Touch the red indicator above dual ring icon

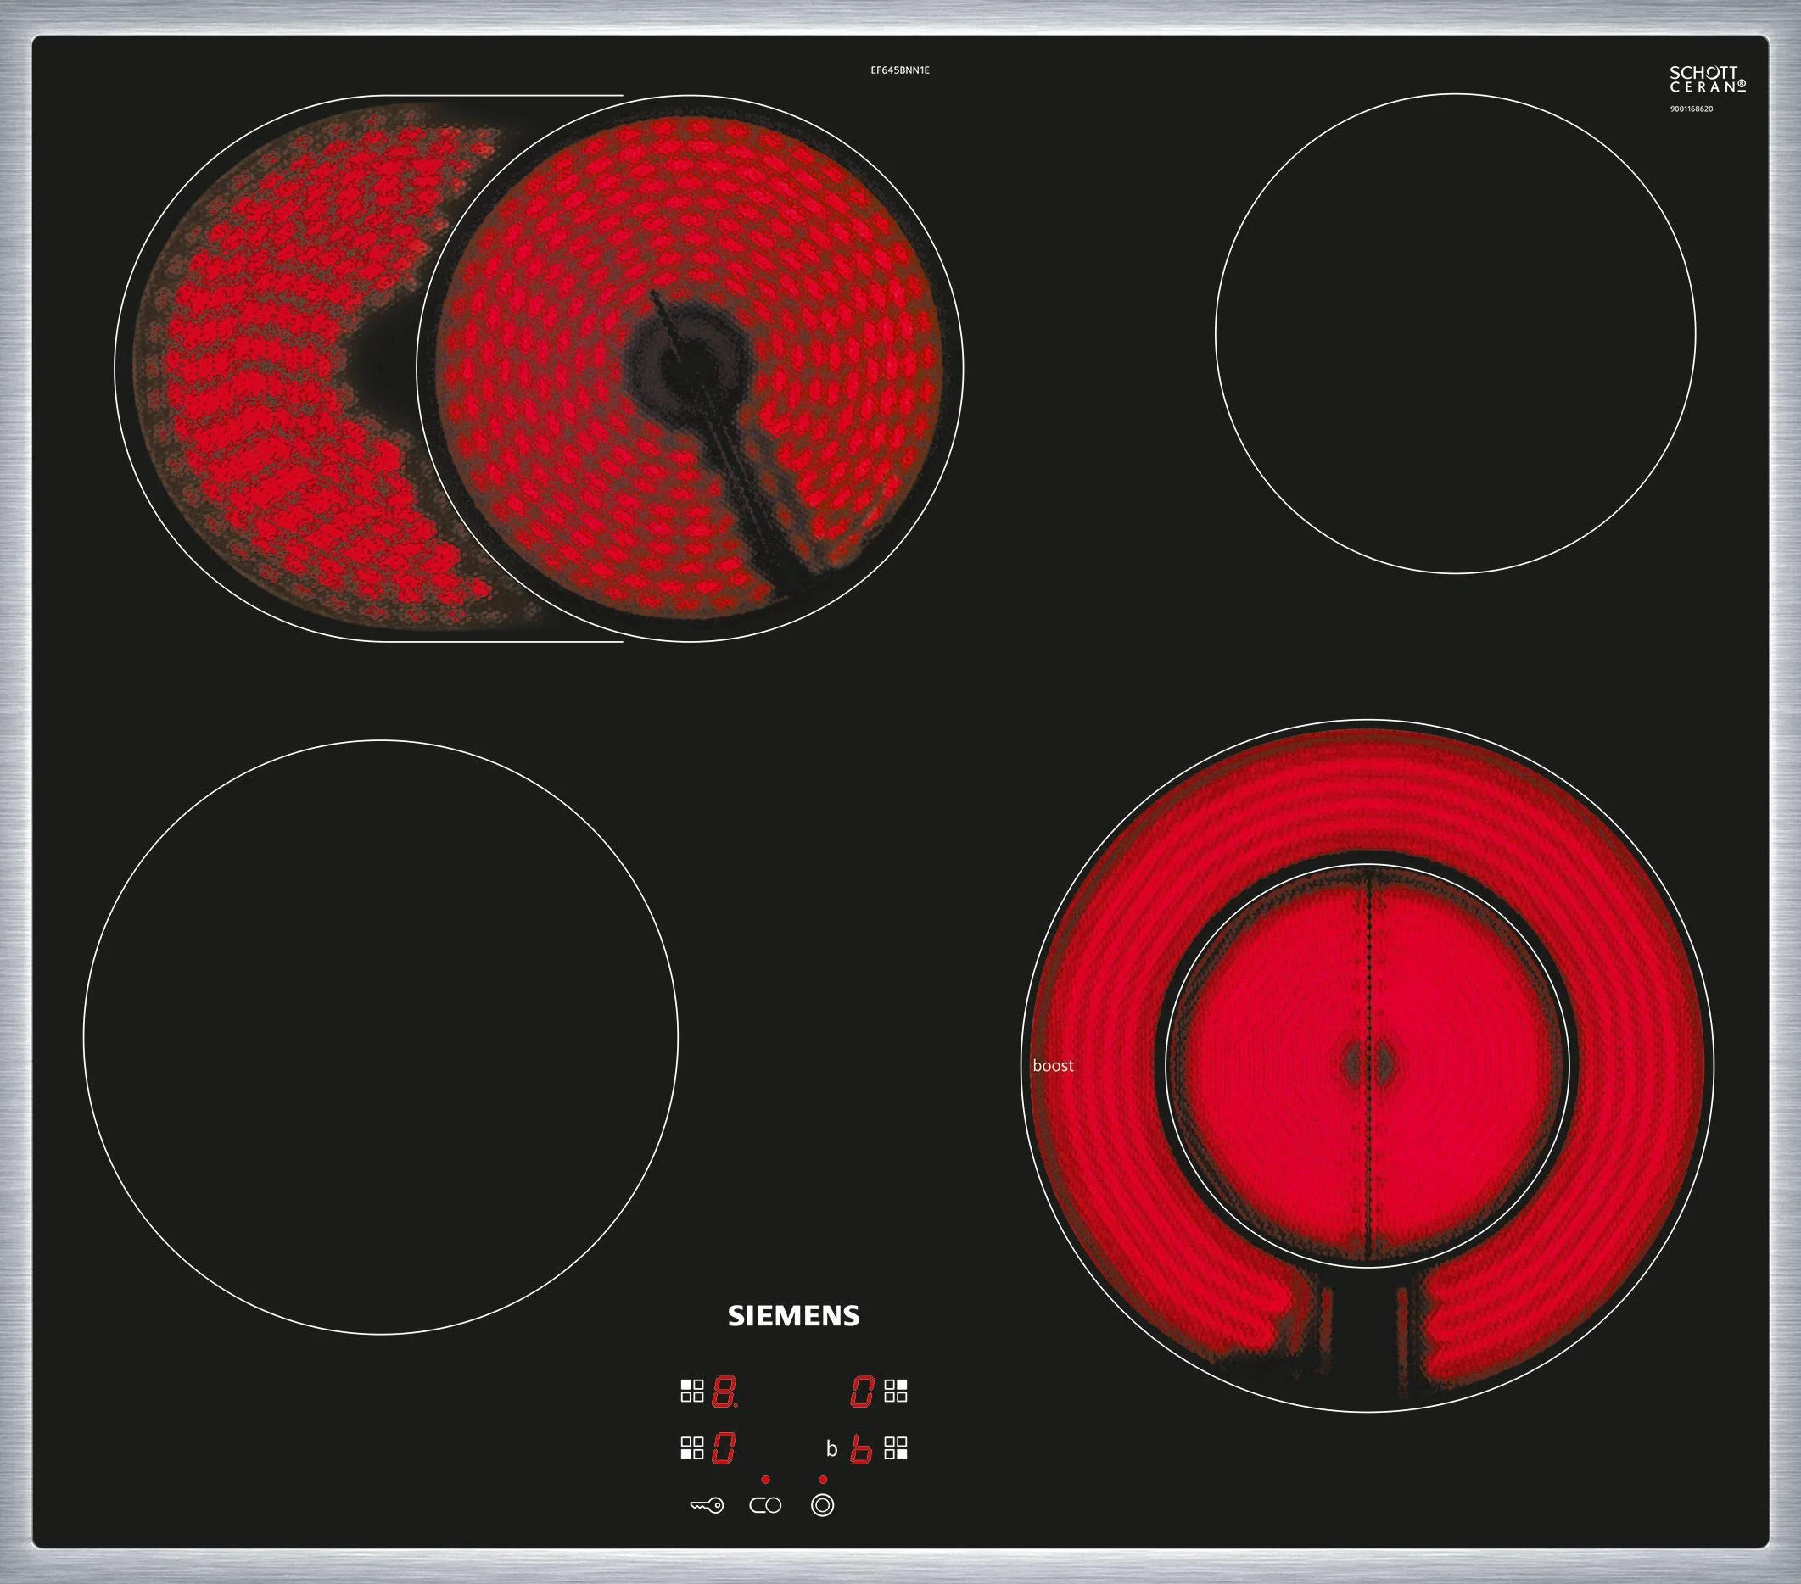[x=823, y=1479]
